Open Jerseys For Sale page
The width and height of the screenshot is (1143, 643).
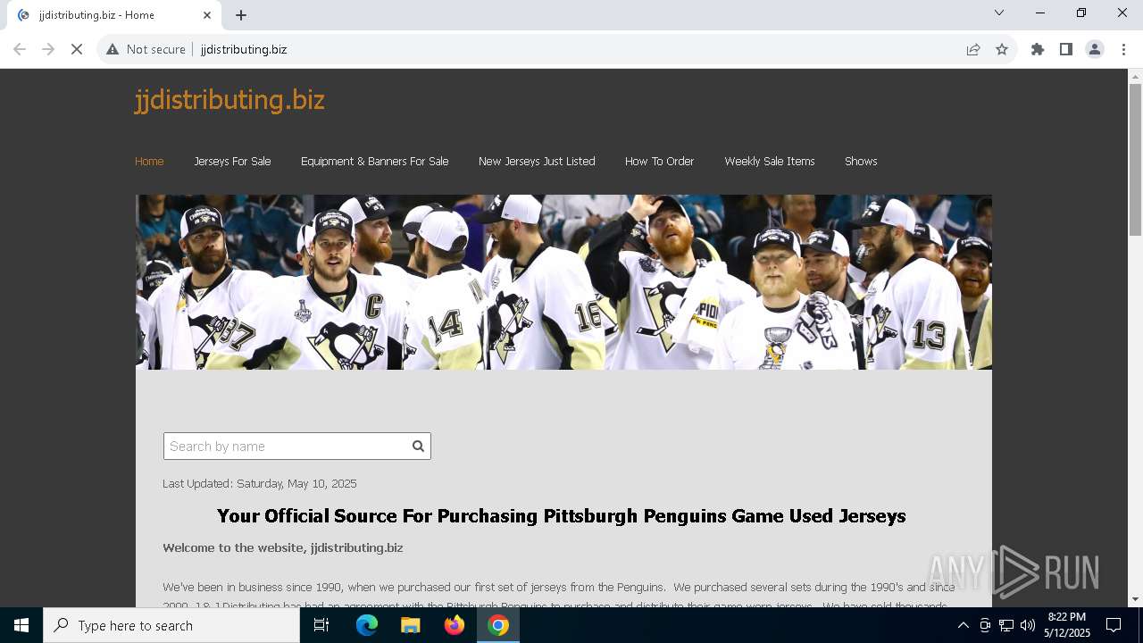[x=232, y=161]
